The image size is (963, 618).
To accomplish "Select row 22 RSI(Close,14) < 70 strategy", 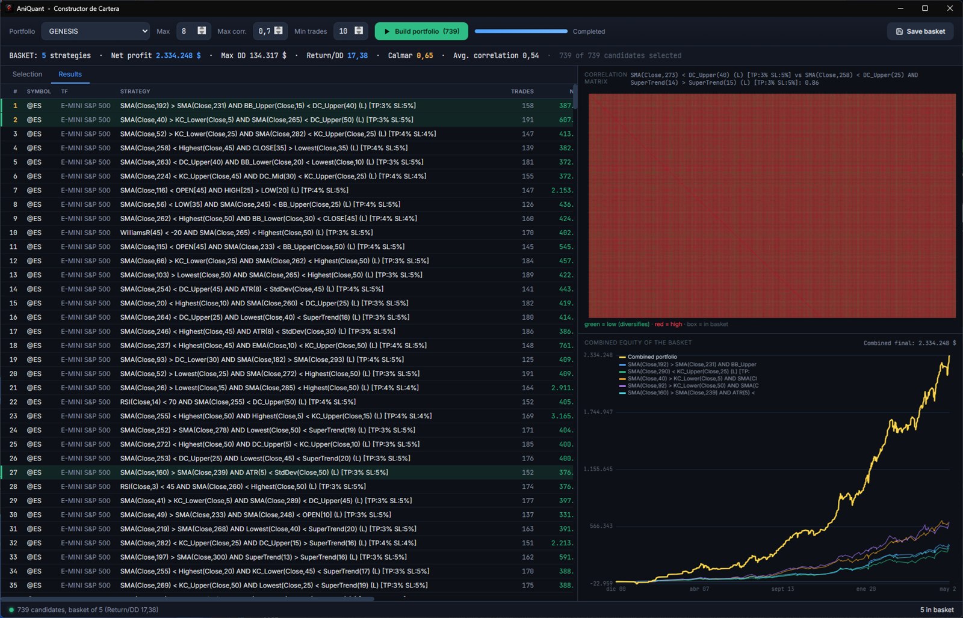I will click(x=287, y=402).
